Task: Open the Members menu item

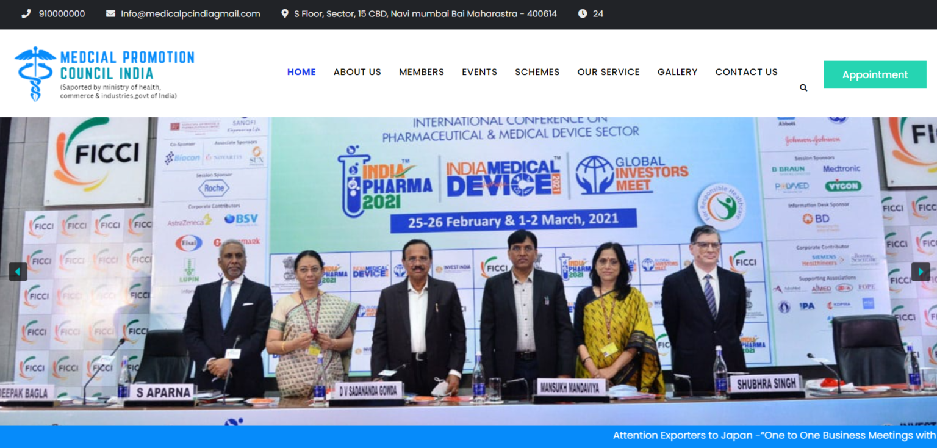Action: point(421,72)
